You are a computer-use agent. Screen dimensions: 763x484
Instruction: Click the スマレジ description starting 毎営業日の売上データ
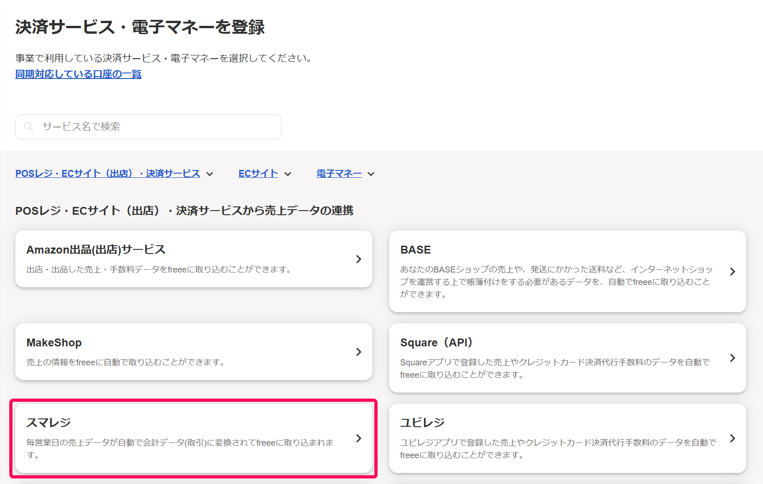pos(180,449)
